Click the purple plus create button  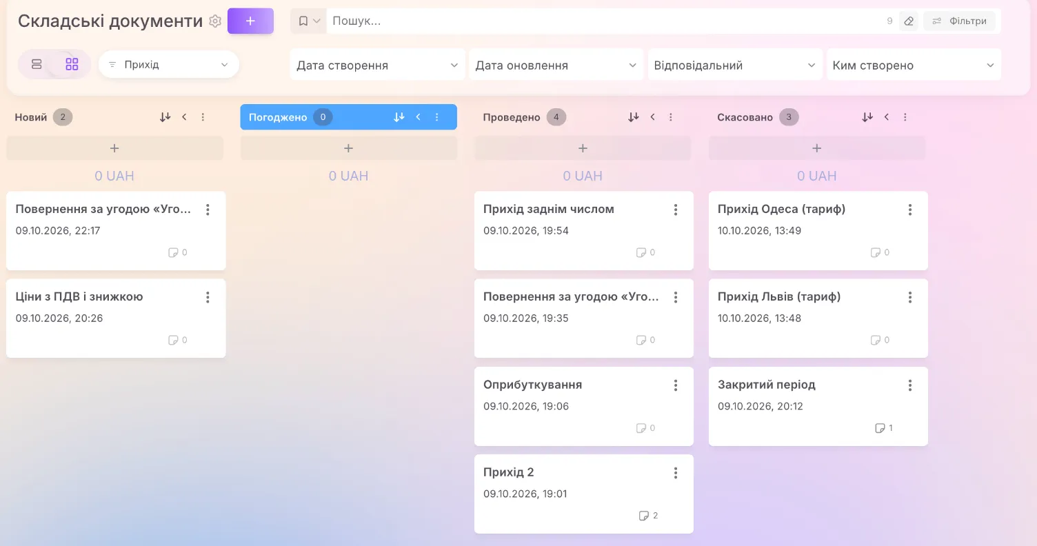[x=250, y=21]
